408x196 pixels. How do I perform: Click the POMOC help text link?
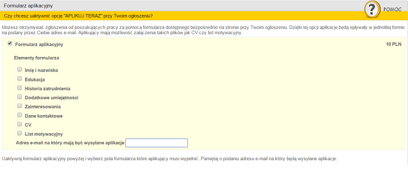click(x=392, y=9)
